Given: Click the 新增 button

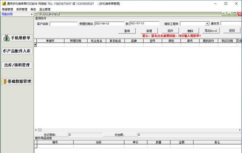Looking at the screenshot, I should click(x=149, y=31).
